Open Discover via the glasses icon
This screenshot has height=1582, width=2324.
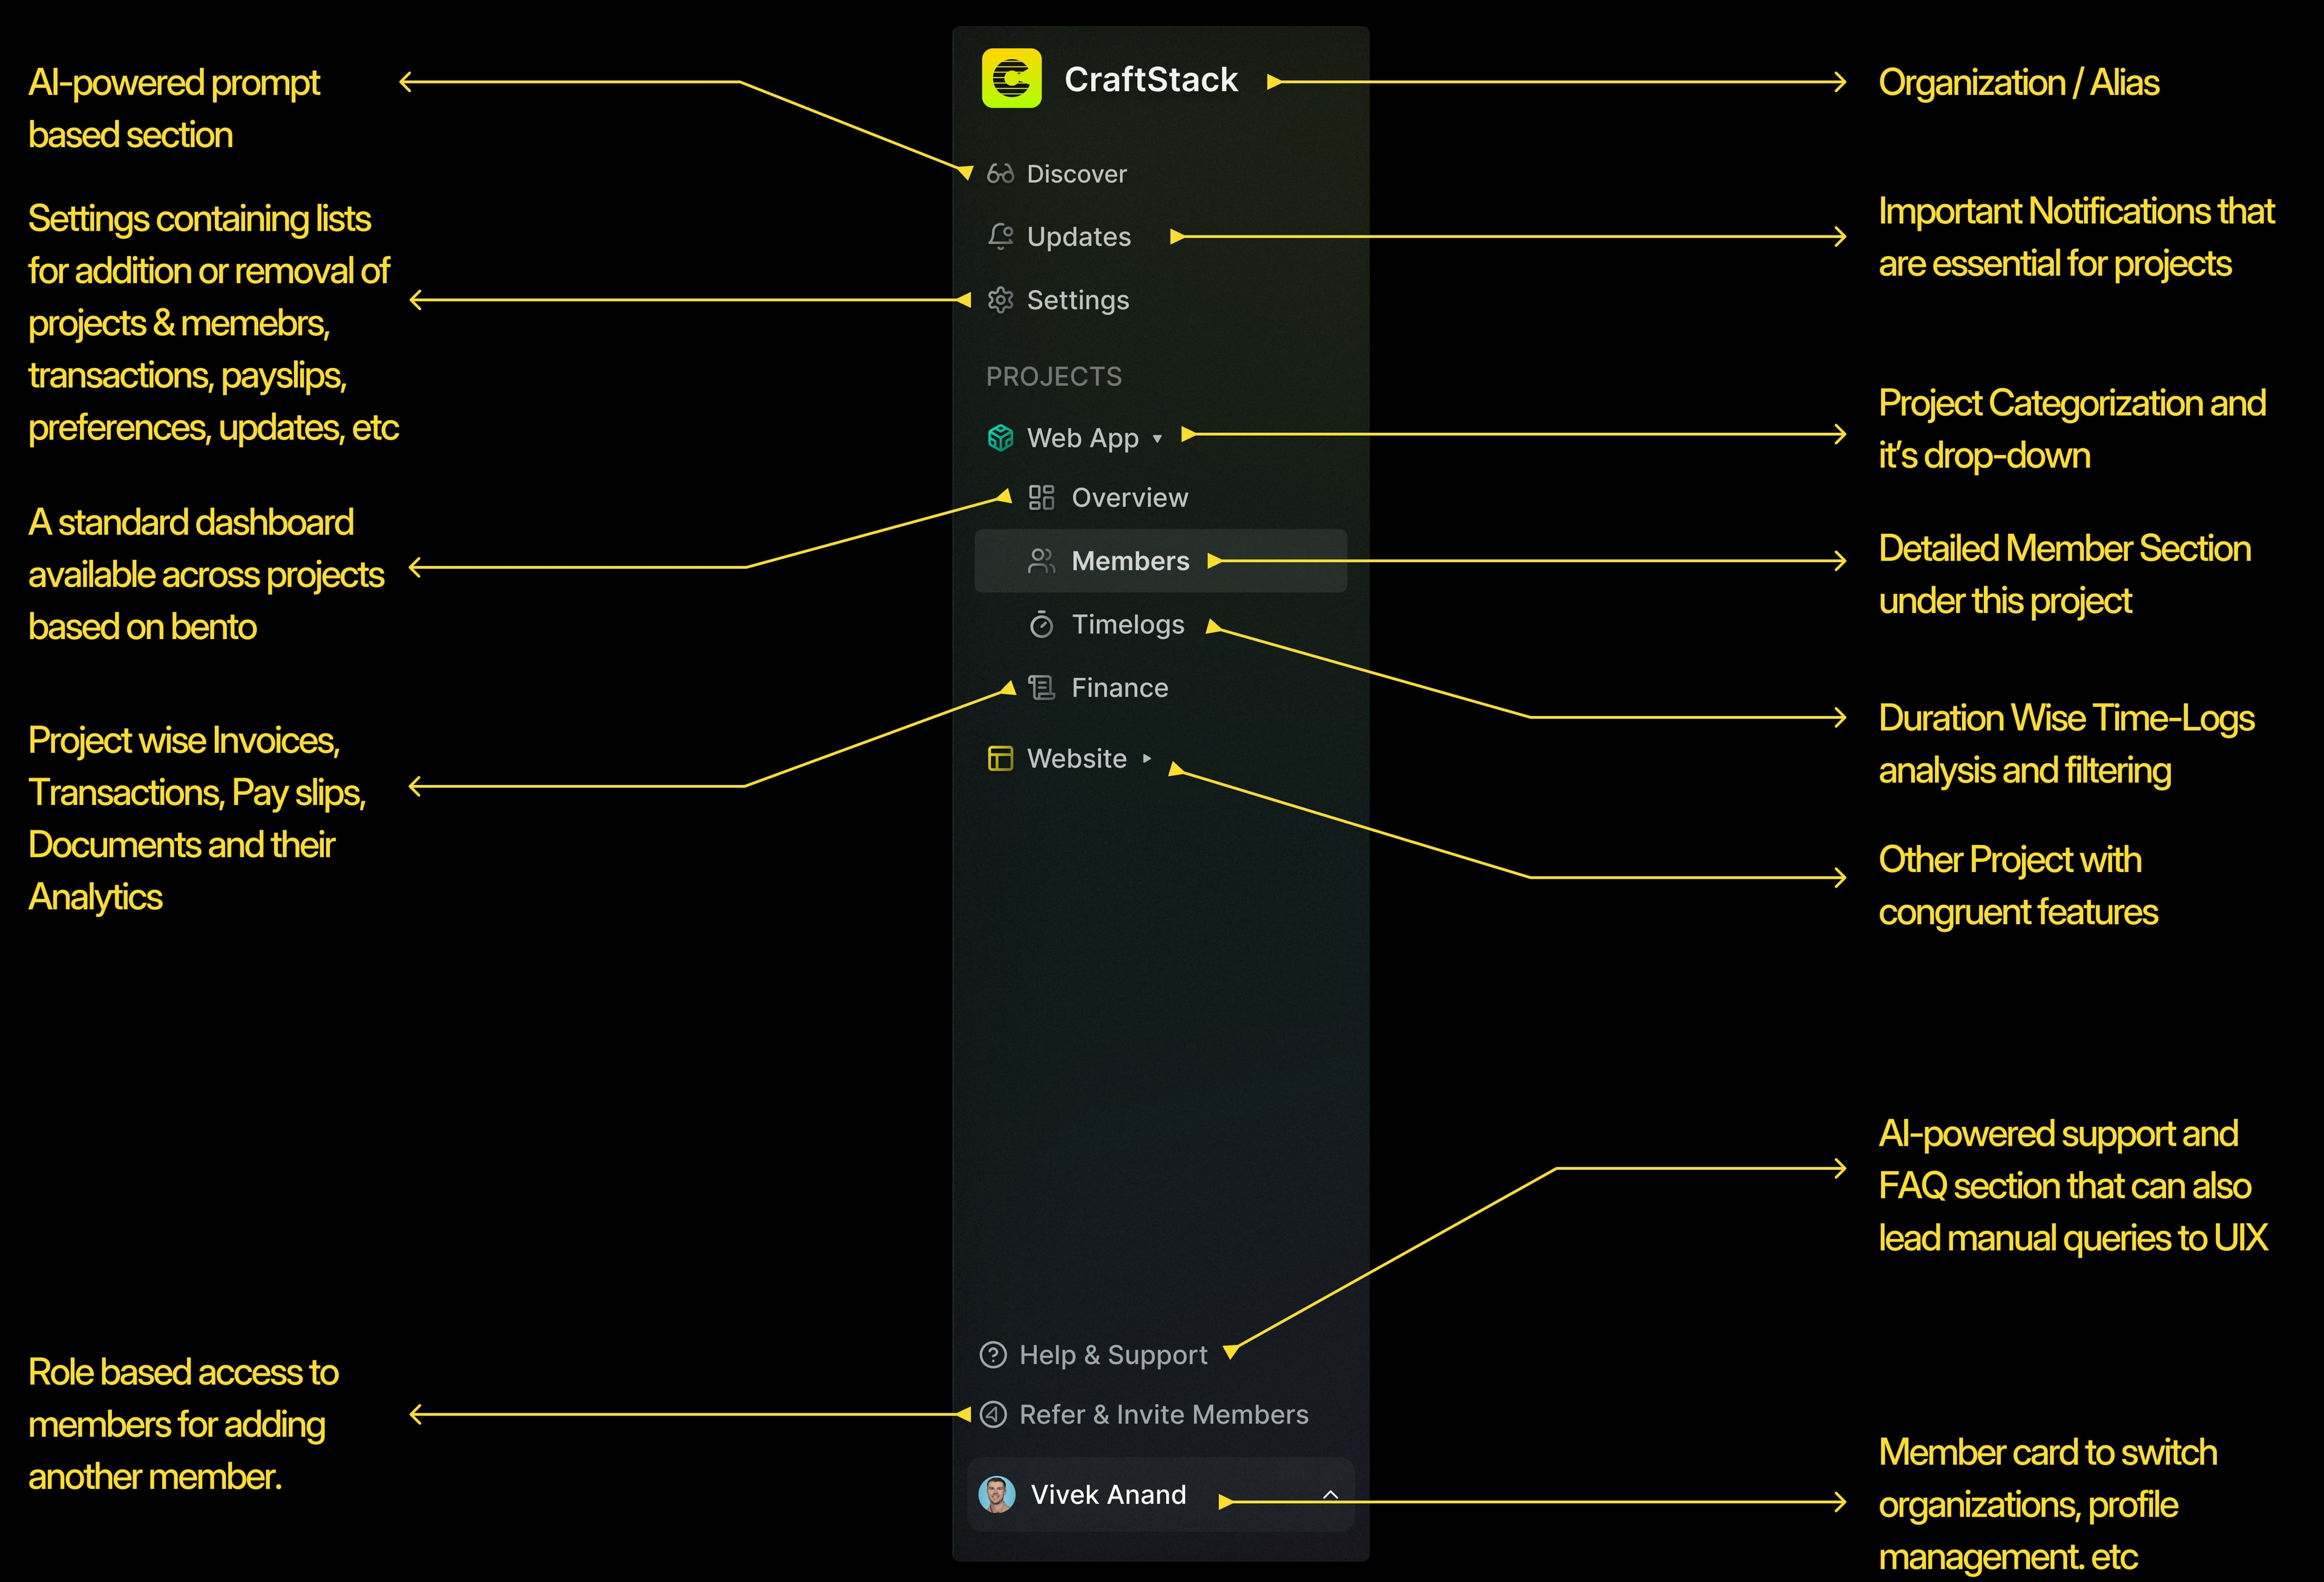pos(1000,174)
